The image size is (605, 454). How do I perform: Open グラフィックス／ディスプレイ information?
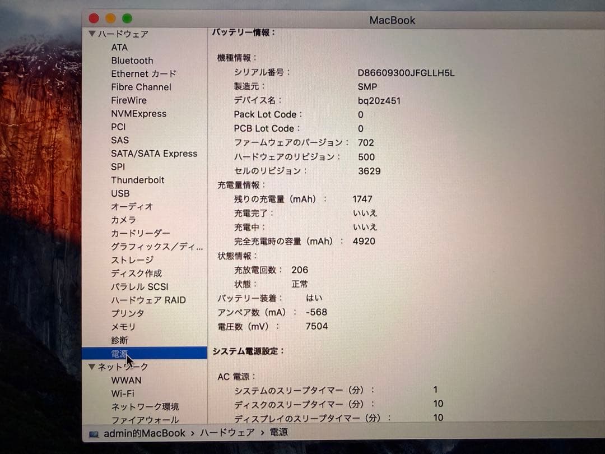(x=151, y=247)
